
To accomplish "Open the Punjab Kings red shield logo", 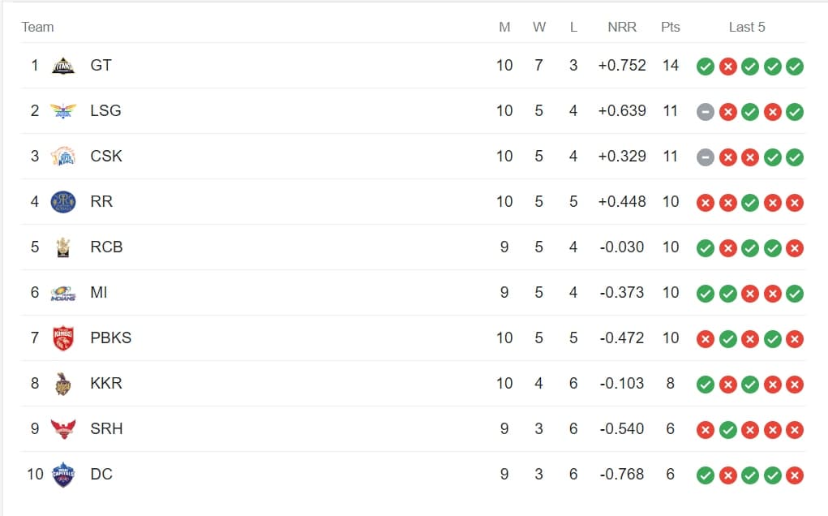I will [x=63, y=338].
